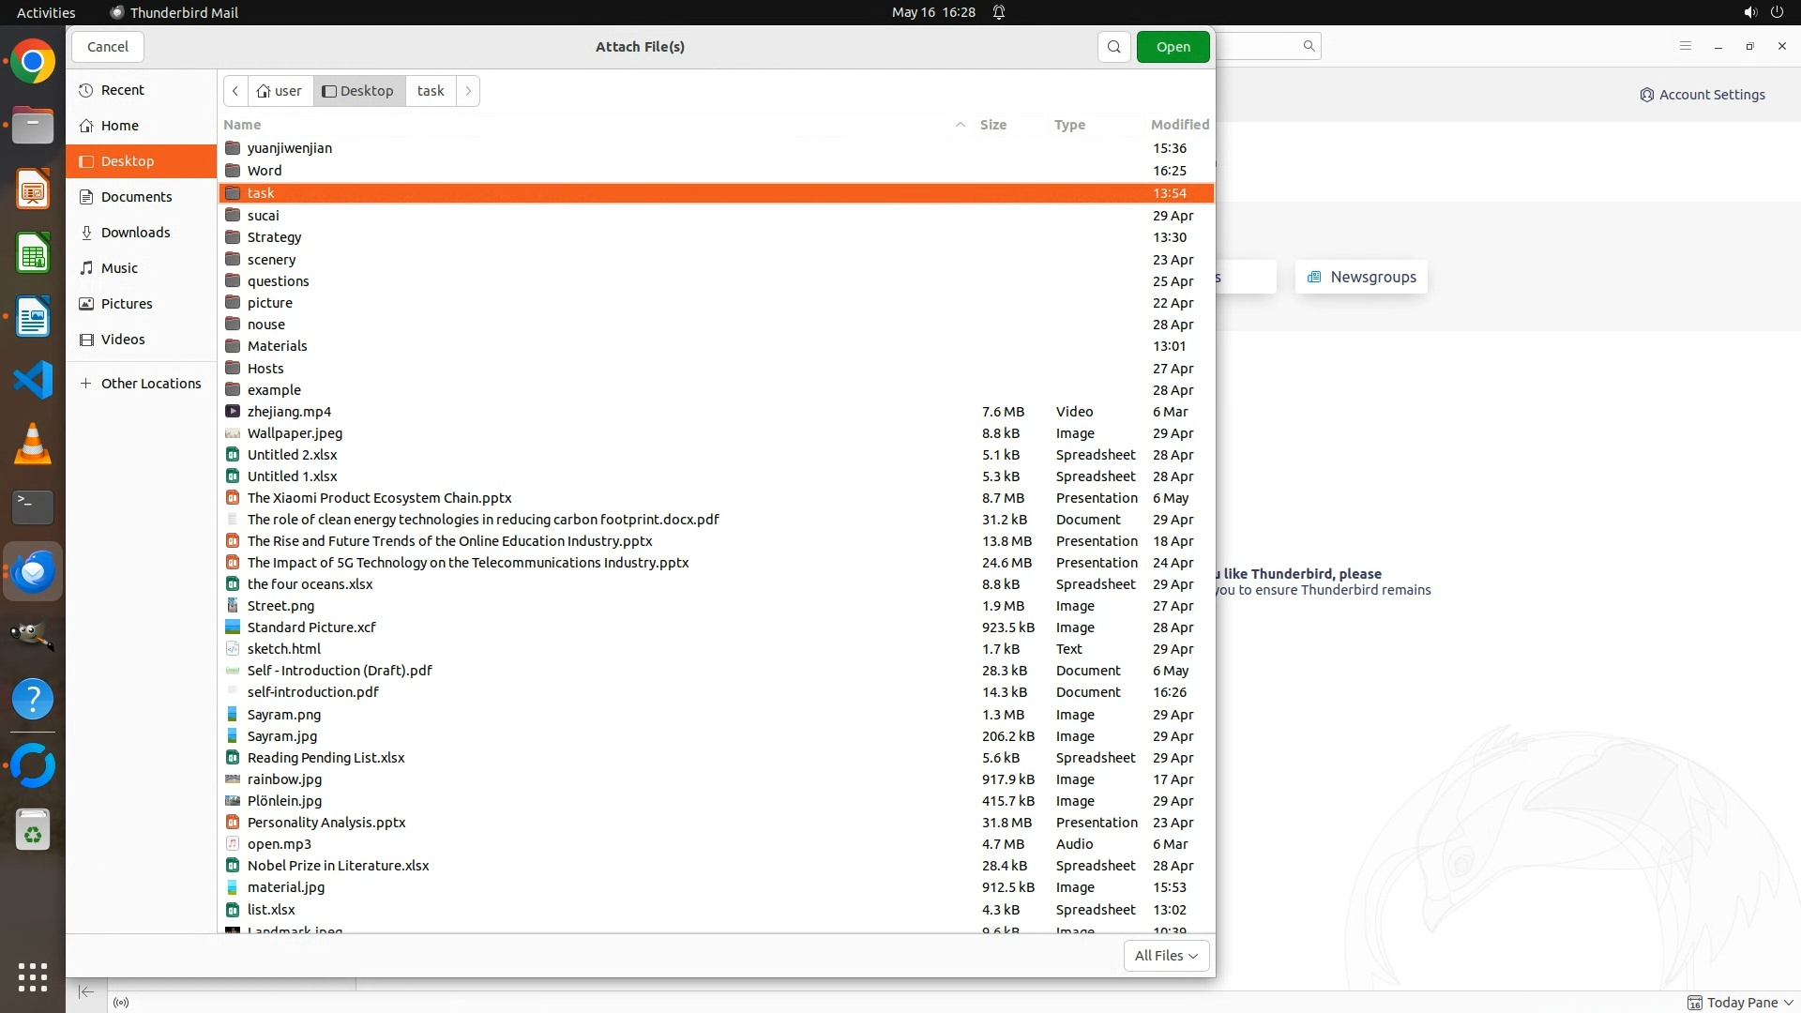Image resolution: width=1801 pixels, height=1013 pixels.
Task: Click the Show Applications grid icon
Action: pos(33,976)
